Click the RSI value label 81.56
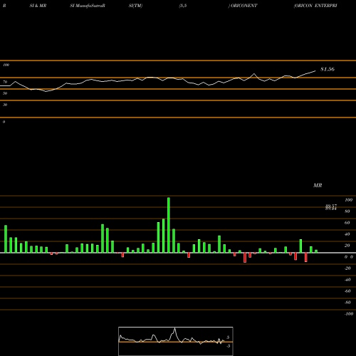356x356 pixels. pyautogui.click(x=328, y=69)
